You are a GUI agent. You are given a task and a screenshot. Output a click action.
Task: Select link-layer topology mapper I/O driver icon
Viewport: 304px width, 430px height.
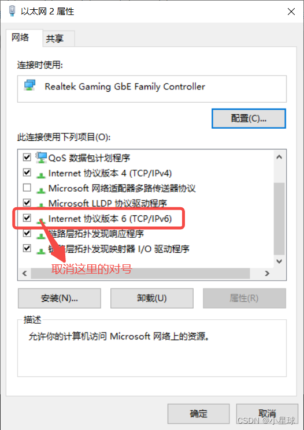point(41,250)
